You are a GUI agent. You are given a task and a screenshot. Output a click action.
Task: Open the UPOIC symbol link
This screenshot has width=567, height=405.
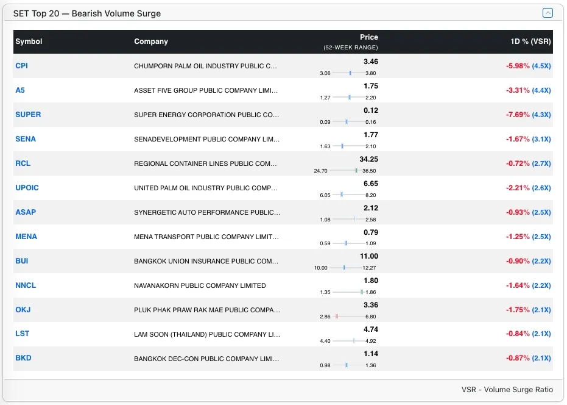(27, 188)
